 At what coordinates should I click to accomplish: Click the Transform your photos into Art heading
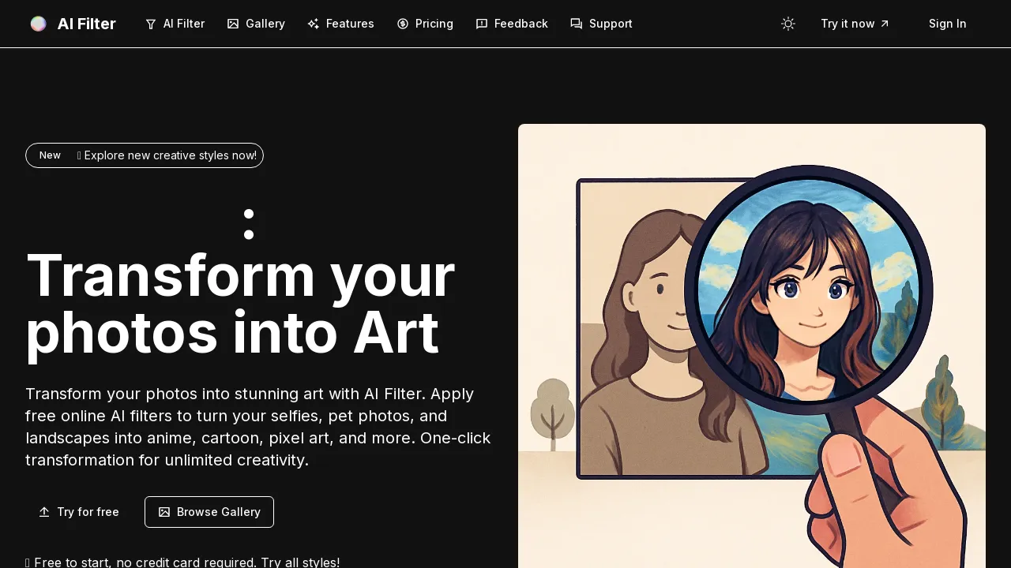pyautogui.click(x=240, y=304)
